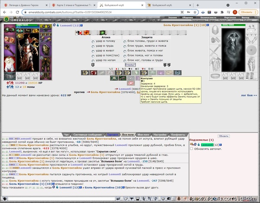Image resolution: width=260 pixels, height=203 pixels.
Task: Click the send message arrow icon
Action: pyautogui.click(x=118, y=199)
